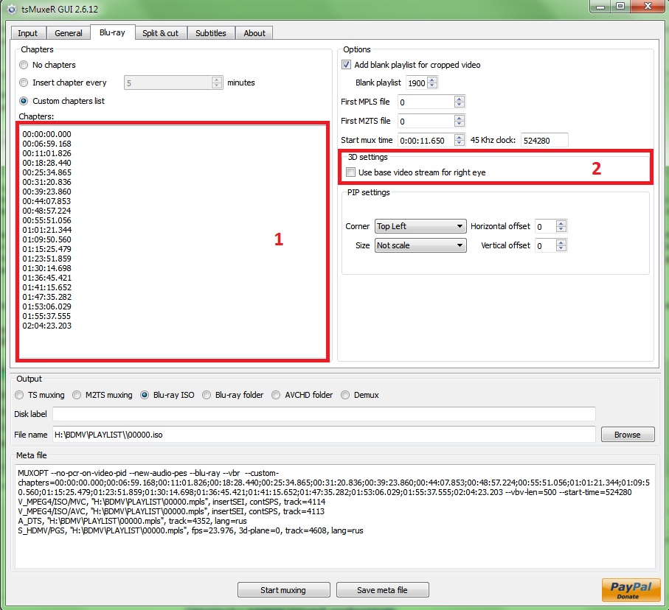Click the Start mux time stepper
The width and height of the screenshot is (669, 610).
coord(459,140)
